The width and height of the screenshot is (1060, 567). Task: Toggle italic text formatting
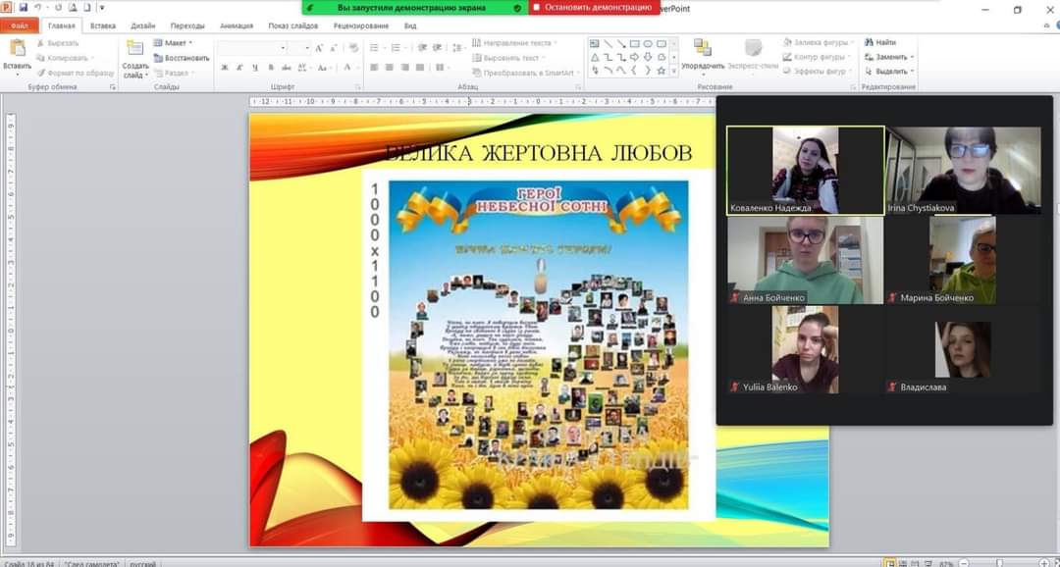[239, 68]
